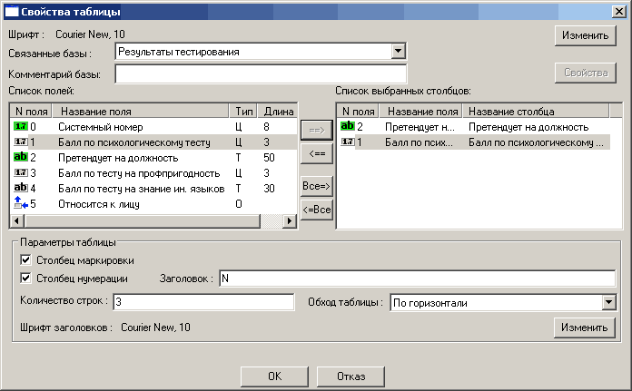Click the fields list horizontal scrollbar thumb

[143, 220]
